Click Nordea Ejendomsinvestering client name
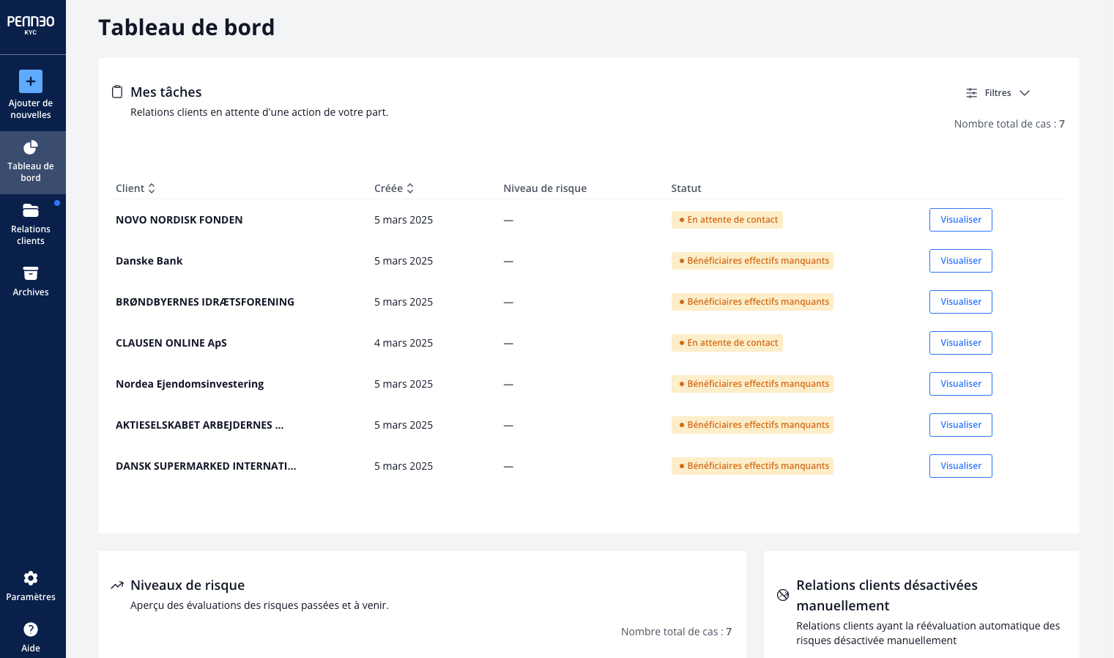The image size is (1114, 658). (x=190, y=384)
